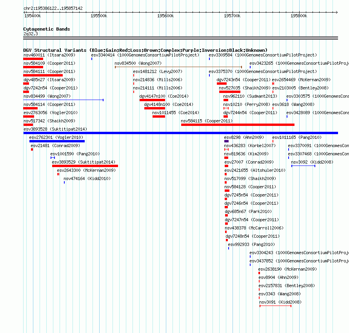
Task: Select the red nsv3091 span line
Action: [275, 306]
